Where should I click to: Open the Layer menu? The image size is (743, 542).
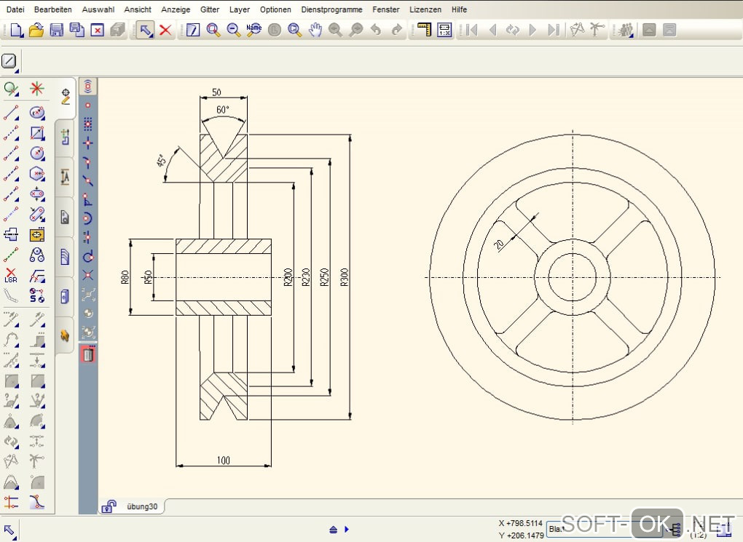tap(240, 9)
